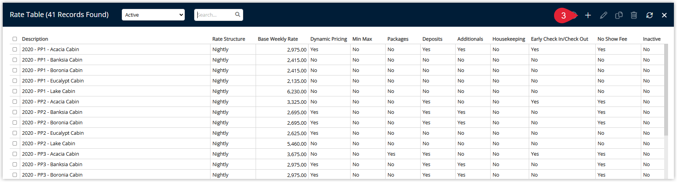Click the plus icon to add a rate
The width and height of the screenshot is (677, 182).
coord(588,15)
